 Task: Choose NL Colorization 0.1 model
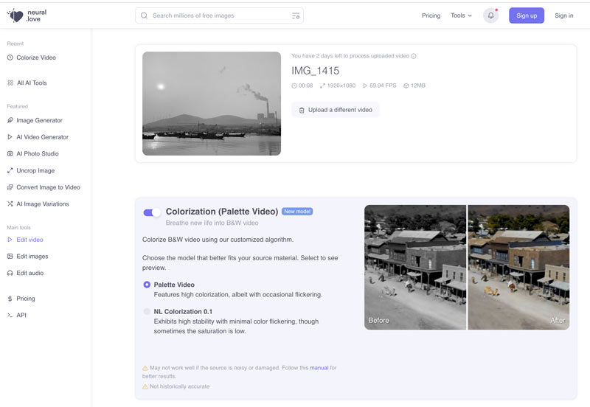[147, 312]
